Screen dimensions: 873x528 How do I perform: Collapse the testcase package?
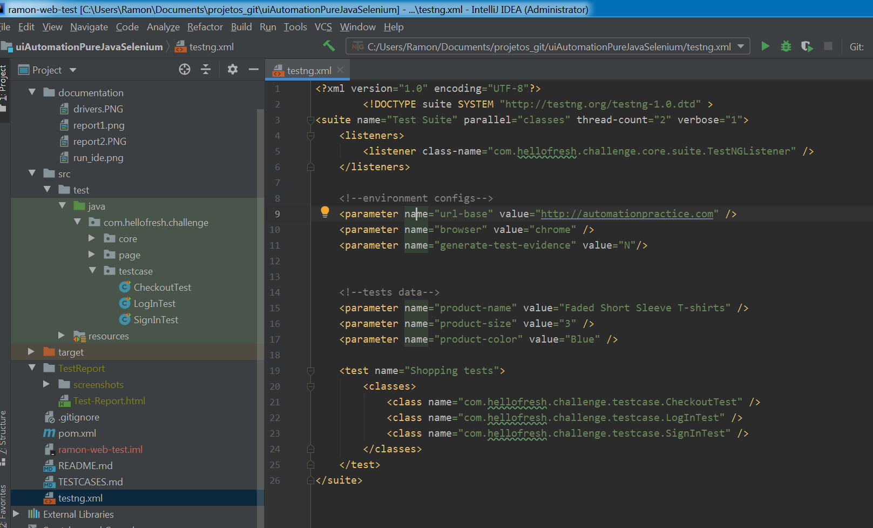pos(92,271)
